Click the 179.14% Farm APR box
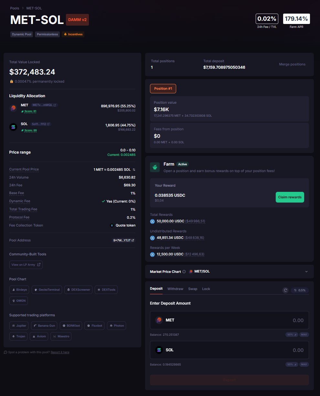The width and height of the screenshot is (320, 396). (x=296, y=19)
